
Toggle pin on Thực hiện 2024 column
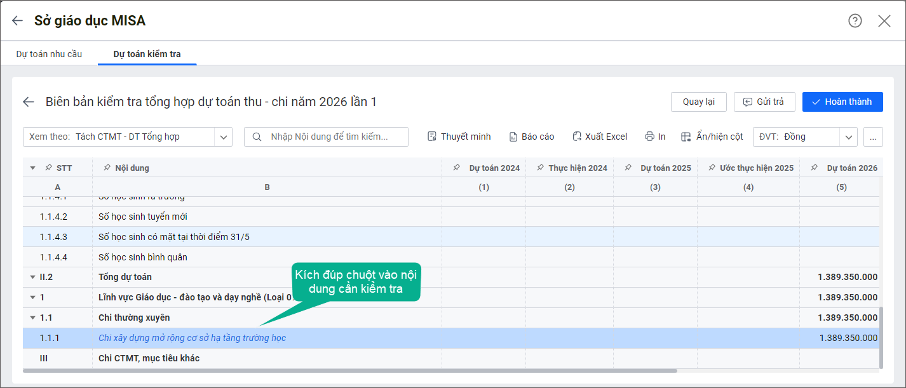(x=540, y=168)
